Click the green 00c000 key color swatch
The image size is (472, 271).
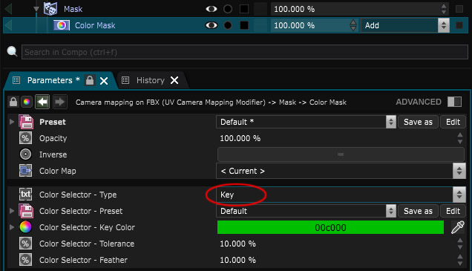[330, 227]
